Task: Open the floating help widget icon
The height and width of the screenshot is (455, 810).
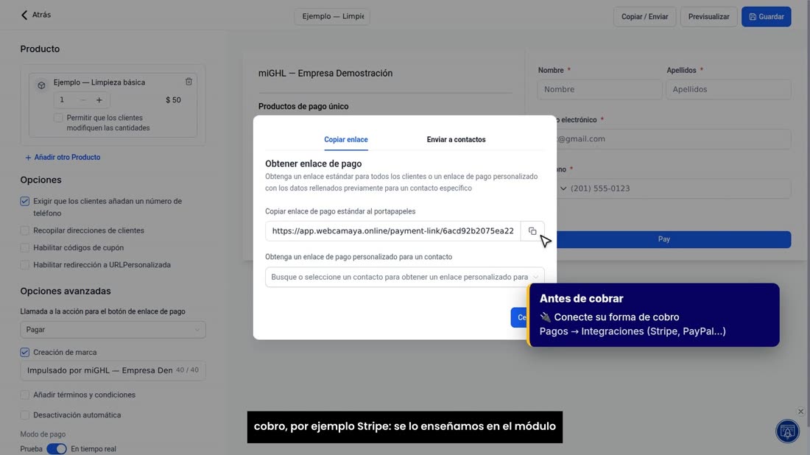Action: point(787,431)
